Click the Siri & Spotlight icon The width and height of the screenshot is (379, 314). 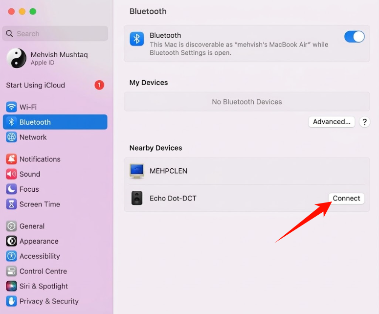[x=11, y=286]
